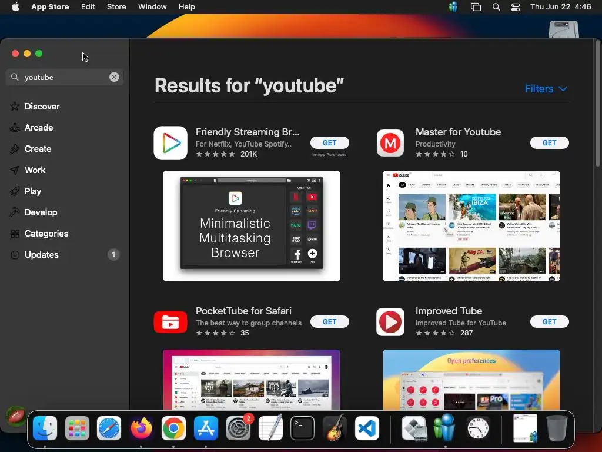
Task: Open Friendly Streaming Browser app icon
Action: tap(170, 143)
